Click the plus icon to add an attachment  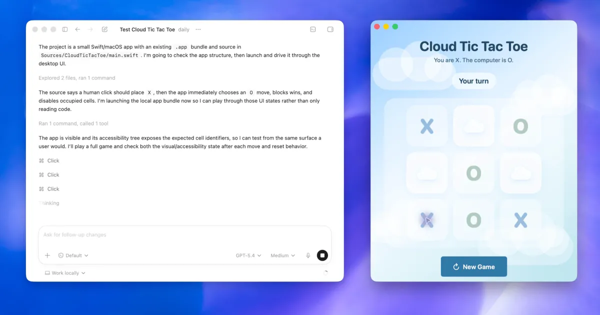(47, 255)
